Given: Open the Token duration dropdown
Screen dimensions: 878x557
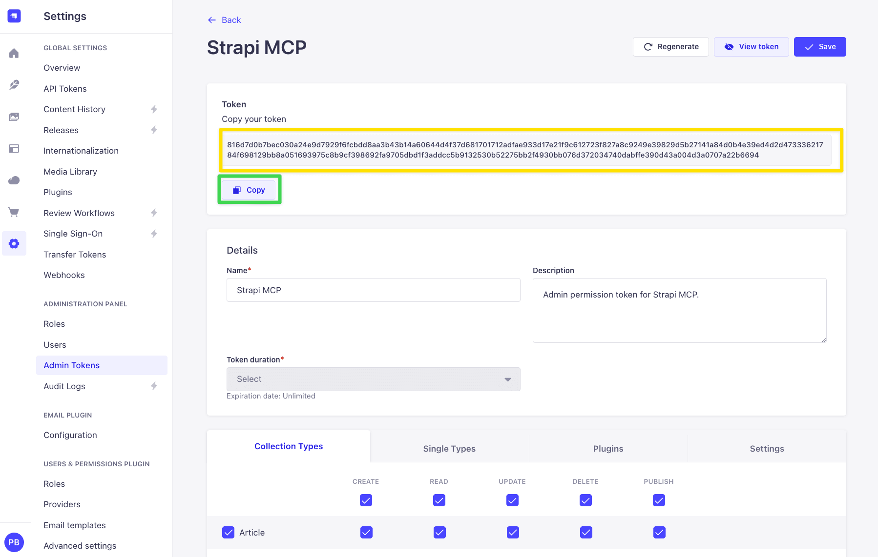Looking at the screenshot, I should [x=374, y=379].
